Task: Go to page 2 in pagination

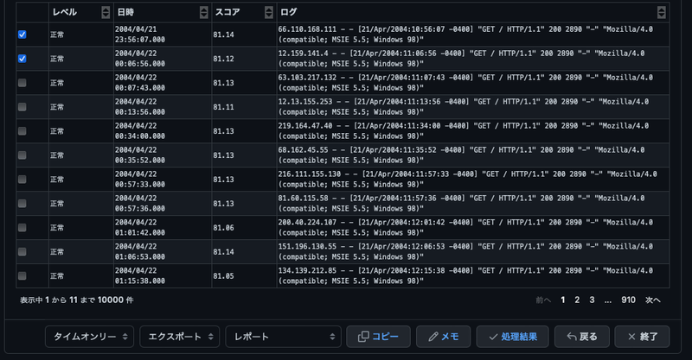Action: point(577,300)
